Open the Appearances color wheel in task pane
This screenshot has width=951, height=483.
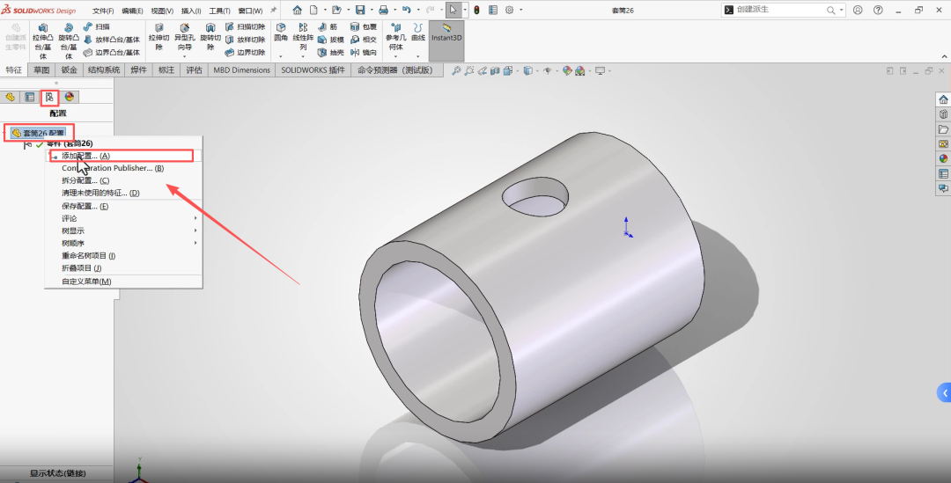click(x=943, y=158)
